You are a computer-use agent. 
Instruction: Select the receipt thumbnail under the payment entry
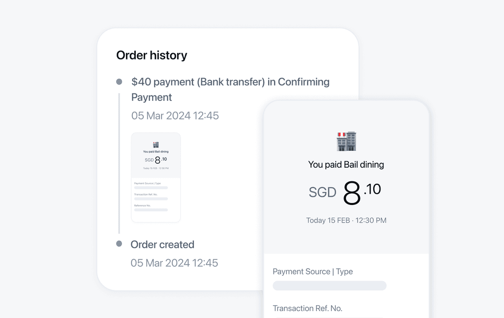[156, 177]
